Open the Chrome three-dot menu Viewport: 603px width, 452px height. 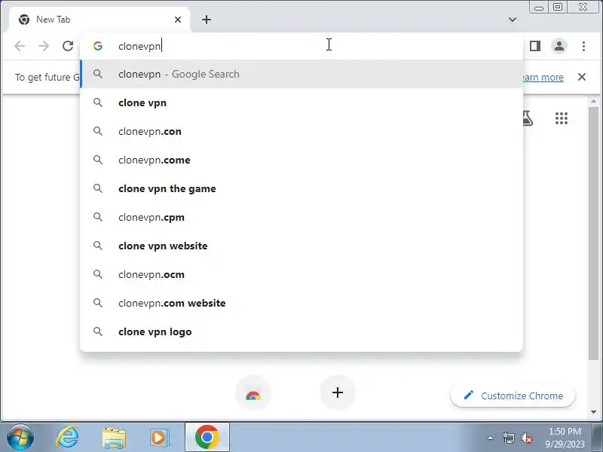pos(583,46)
